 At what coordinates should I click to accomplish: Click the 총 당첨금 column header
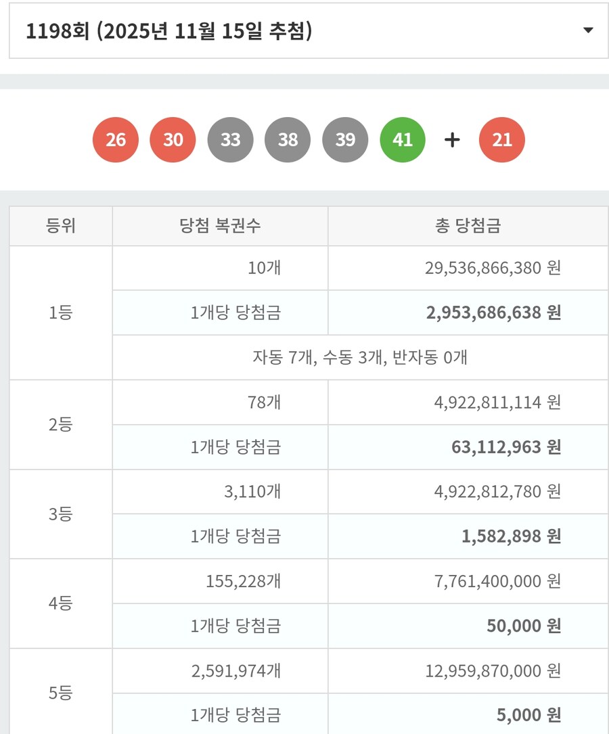point(467,225)
